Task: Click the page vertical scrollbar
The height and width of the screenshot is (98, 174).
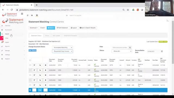Action: [173, 42]
